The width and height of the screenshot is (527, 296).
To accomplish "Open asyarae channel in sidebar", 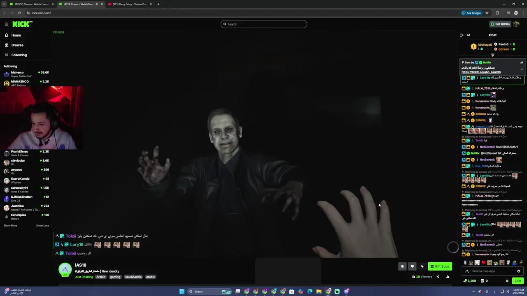I will pyautogui.click(x=26, y=171).
